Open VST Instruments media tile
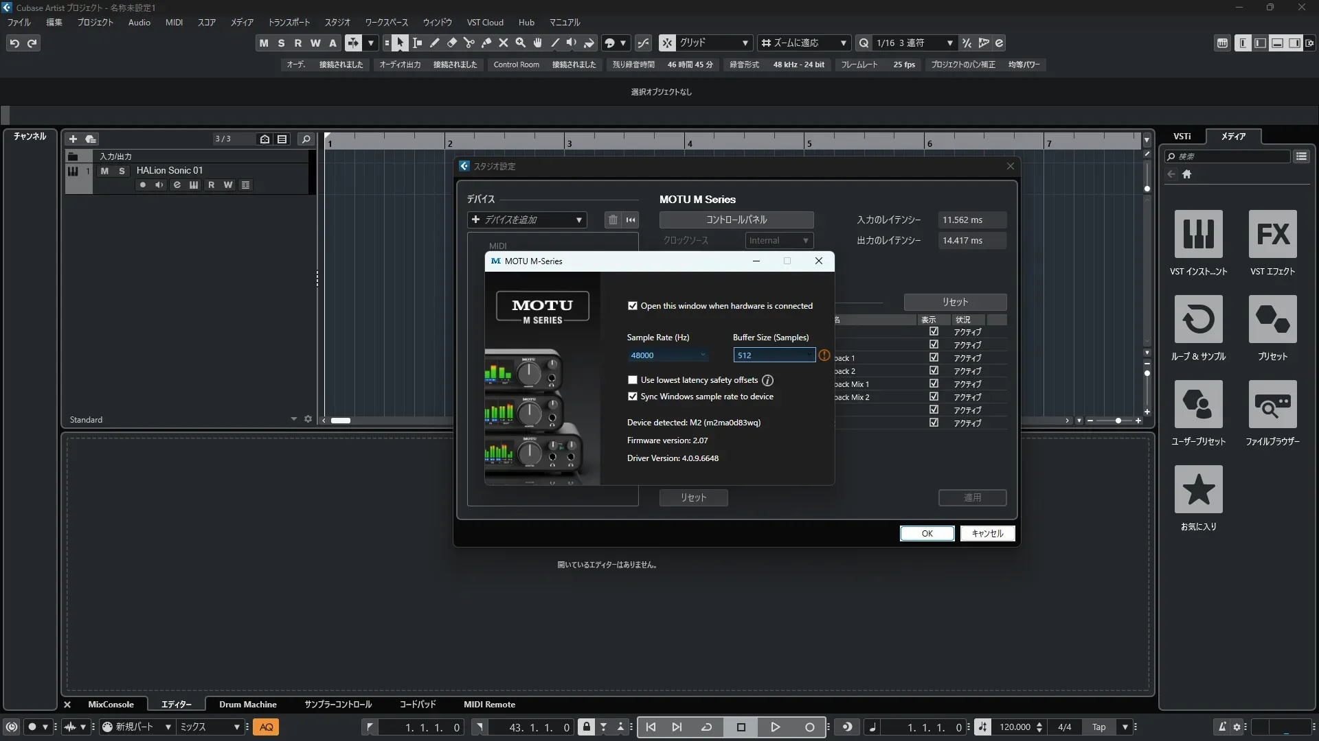1319x741 pixels. pos(1198,234)
